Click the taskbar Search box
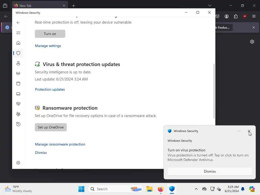 coord(116,189)
